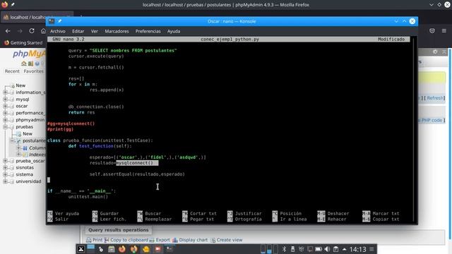
Task: Click the Konsole taskbar icon
Action: click(x=169, y=249)
